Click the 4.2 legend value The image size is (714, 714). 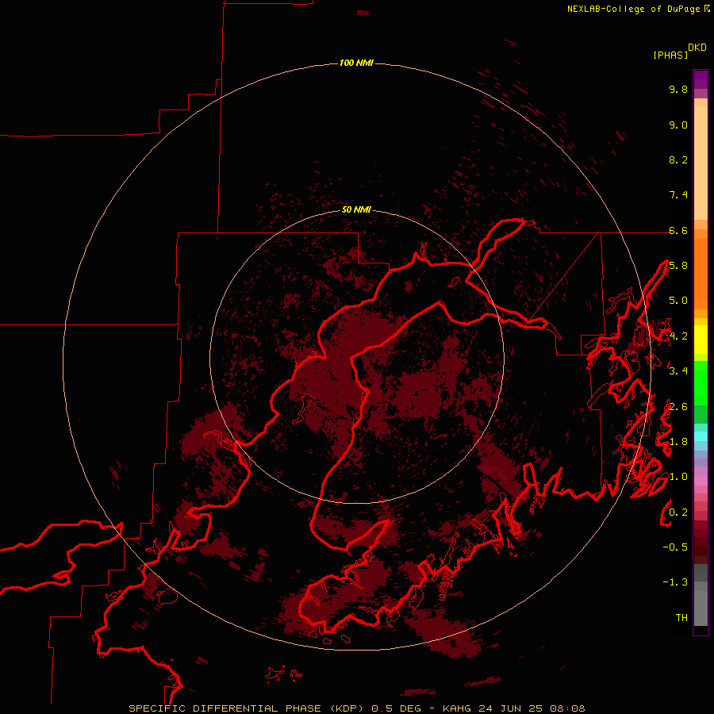678,336
